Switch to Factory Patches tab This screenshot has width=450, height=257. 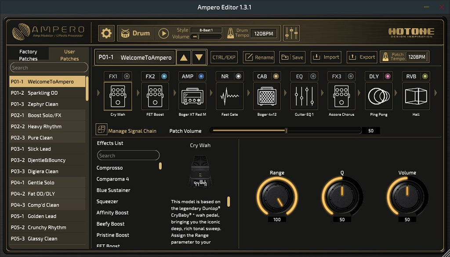[28, 55]
